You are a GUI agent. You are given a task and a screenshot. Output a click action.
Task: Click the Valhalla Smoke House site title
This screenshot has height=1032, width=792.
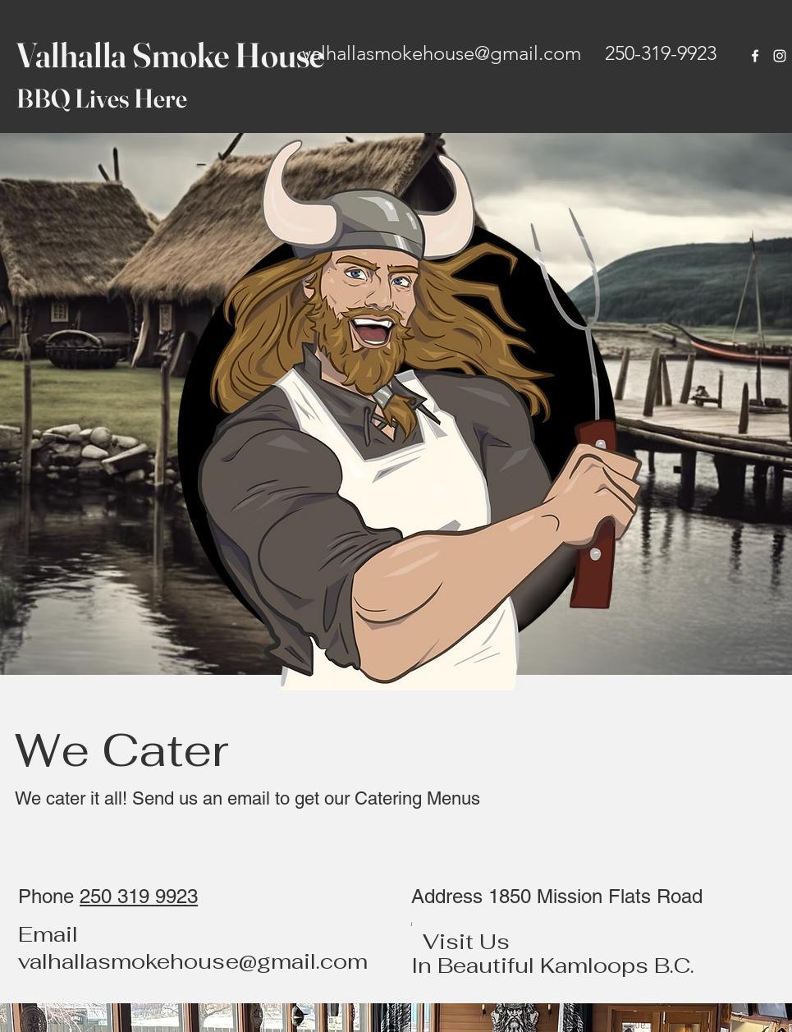(x=170, y=56)
